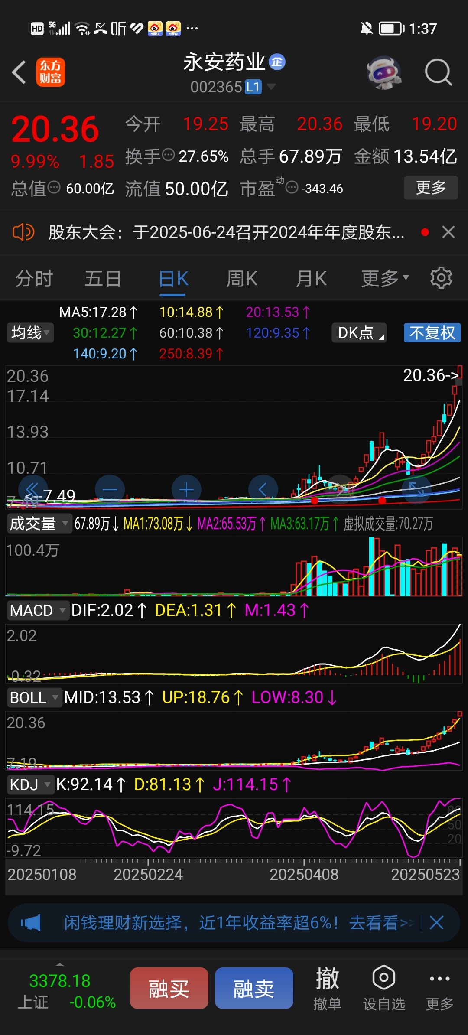Tap the L1 level badge
Screen dimensions: 468x1035
click(253, 87)
